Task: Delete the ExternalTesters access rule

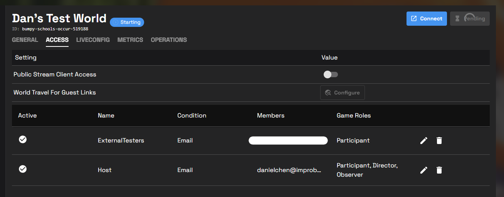Action: [439, 141]
